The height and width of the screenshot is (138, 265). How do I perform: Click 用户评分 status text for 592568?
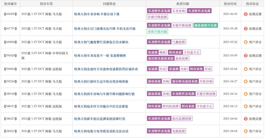255,81
